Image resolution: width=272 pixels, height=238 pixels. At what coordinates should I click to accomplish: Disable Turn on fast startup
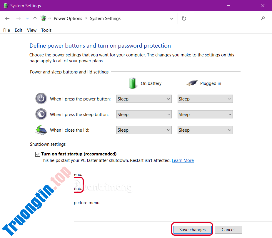(38, 154)
